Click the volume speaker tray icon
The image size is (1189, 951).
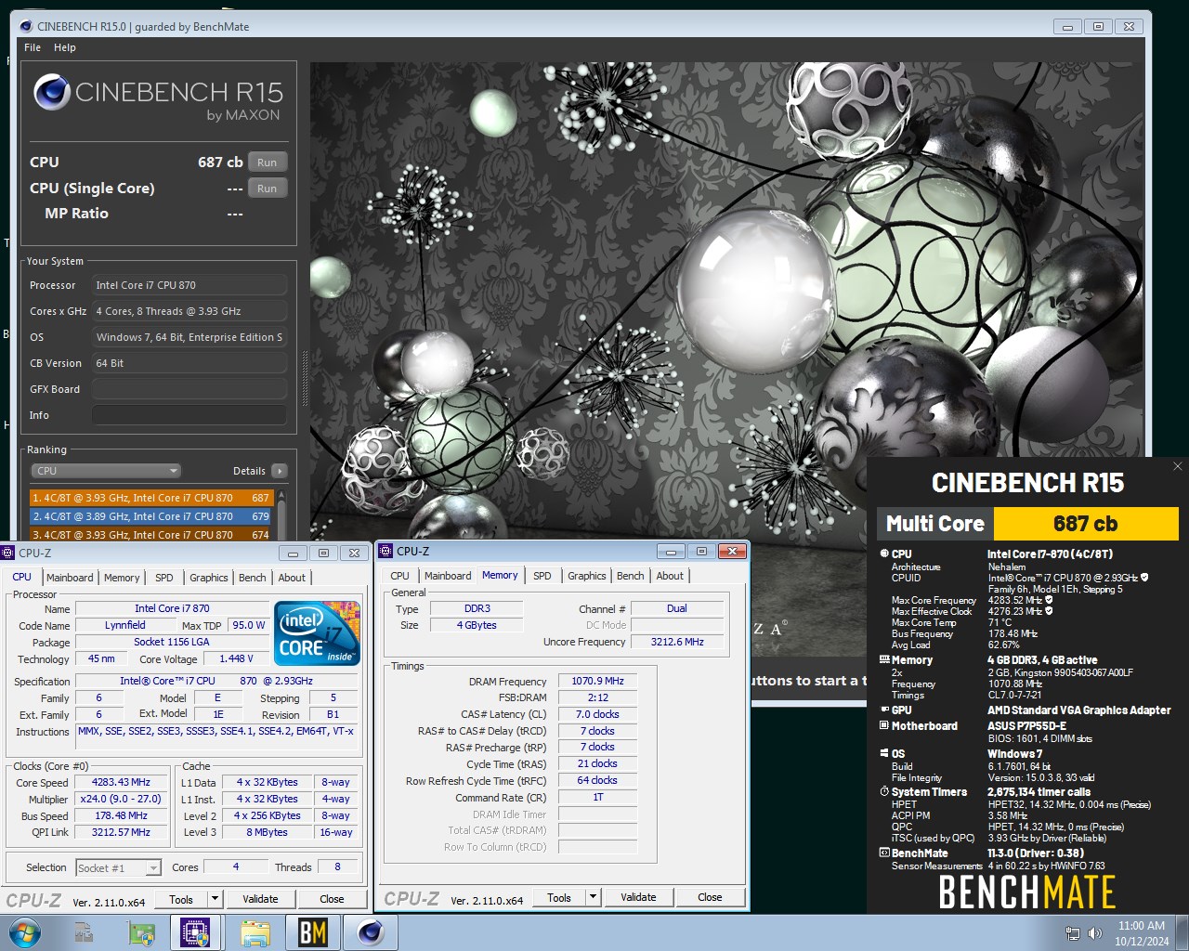click(x=1095, y=933)
